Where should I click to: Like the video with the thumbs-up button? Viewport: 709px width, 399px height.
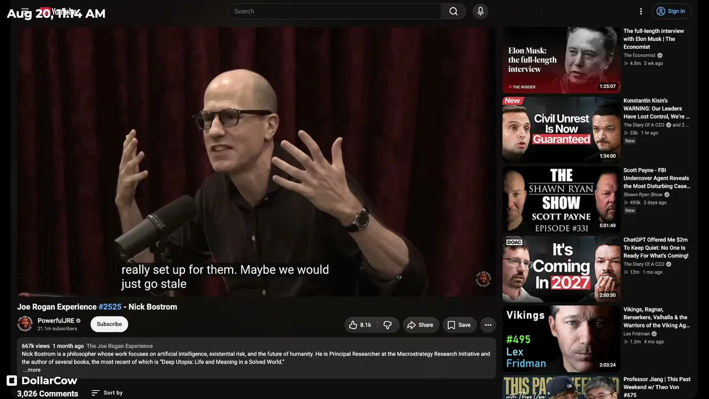click(360, 325)
